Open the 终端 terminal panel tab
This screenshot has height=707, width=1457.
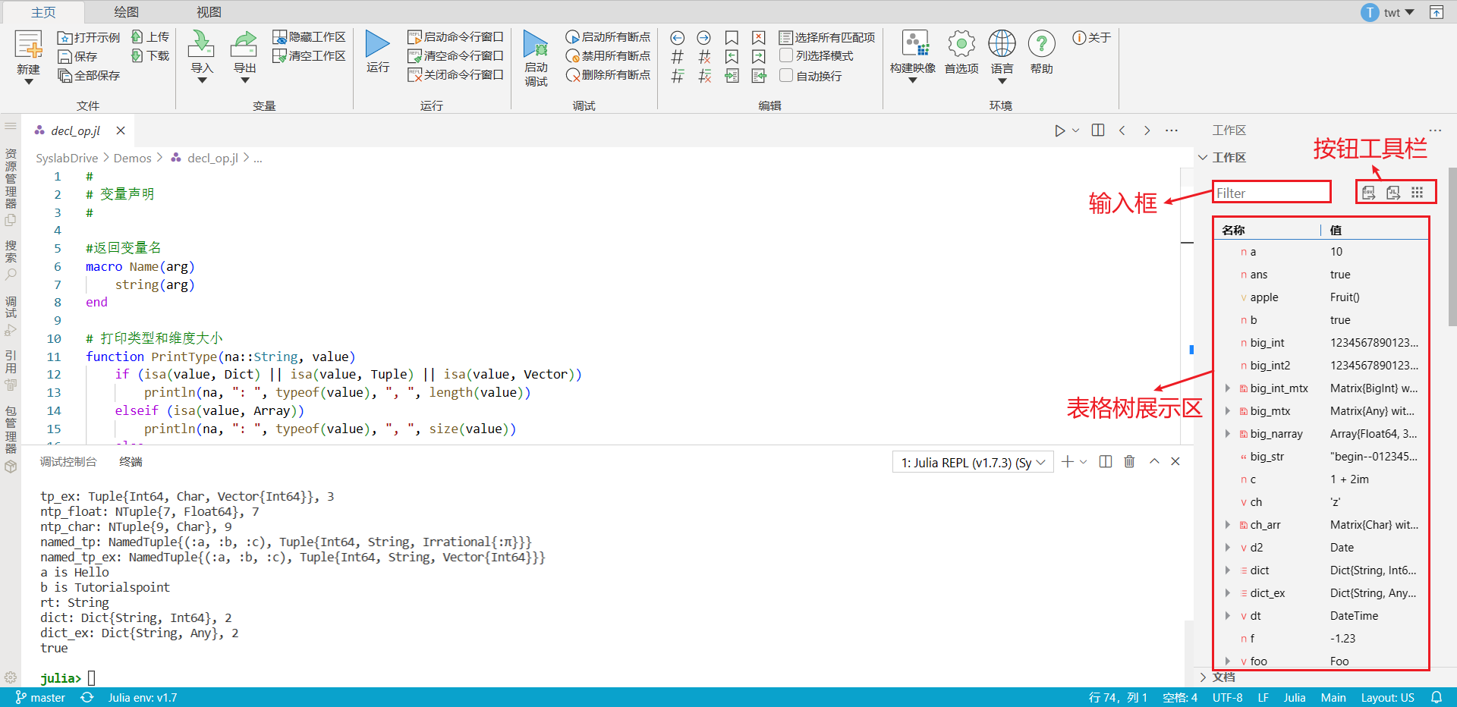pyautogui.click(x=131, y=461)
